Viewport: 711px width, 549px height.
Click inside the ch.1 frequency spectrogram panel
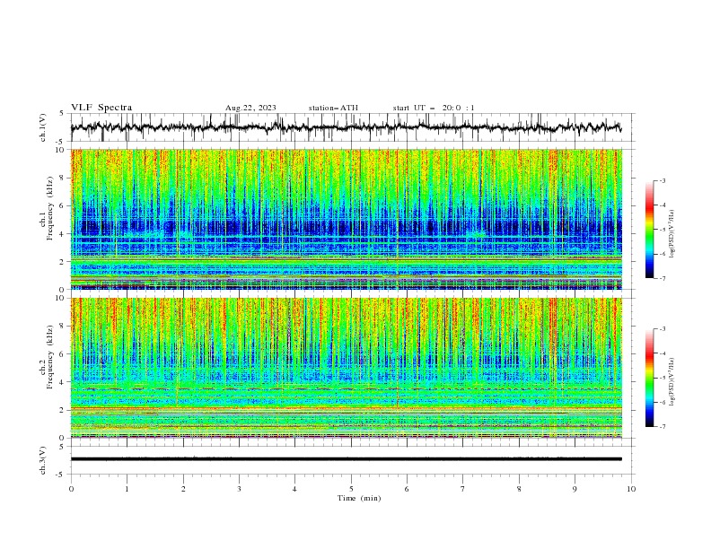[347, 219]
